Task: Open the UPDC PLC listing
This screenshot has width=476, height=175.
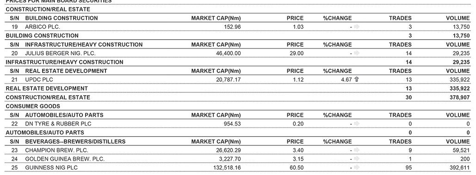Action: pyautogui.click(x=39, y=79)
